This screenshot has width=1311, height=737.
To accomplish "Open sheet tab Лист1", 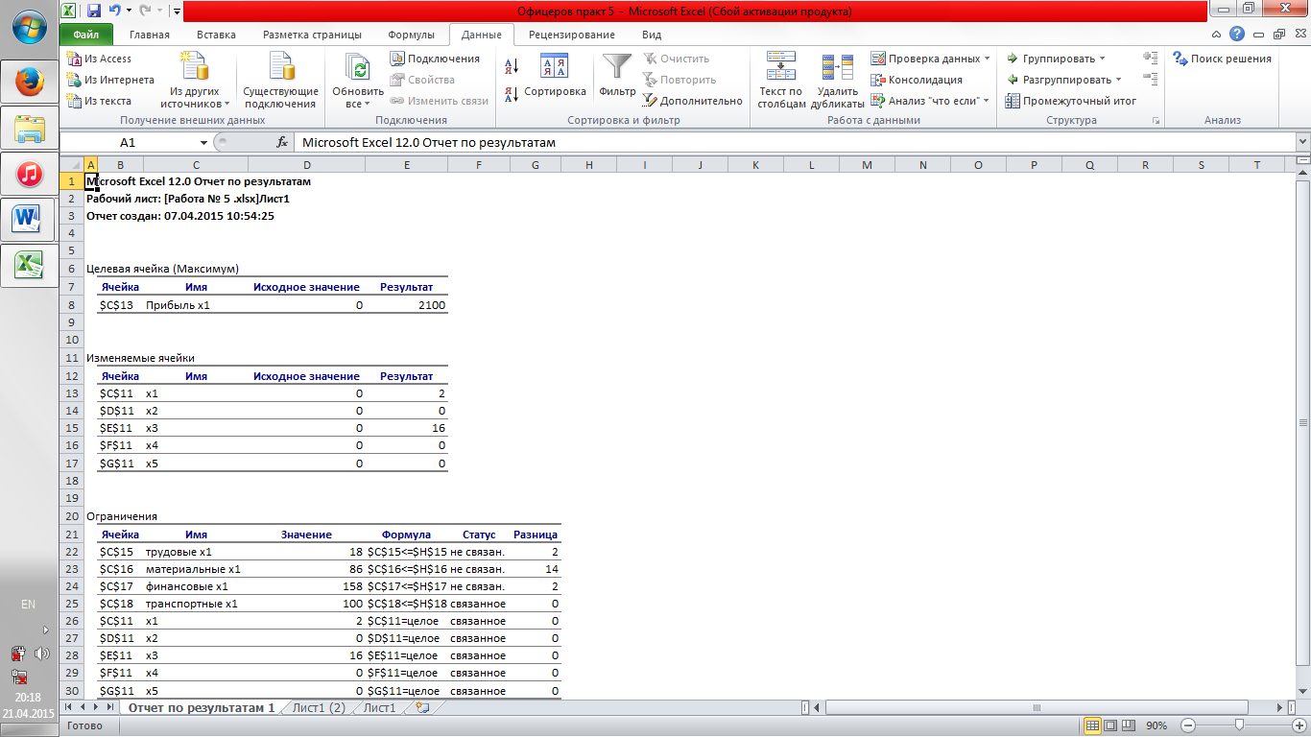I will click(379, 708).
